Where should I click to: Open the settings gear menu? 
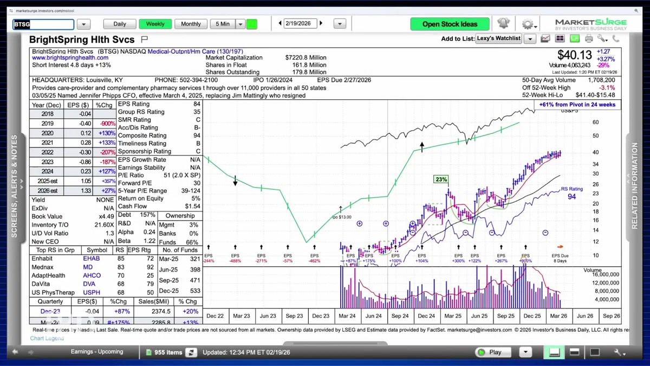pos(527,24)
